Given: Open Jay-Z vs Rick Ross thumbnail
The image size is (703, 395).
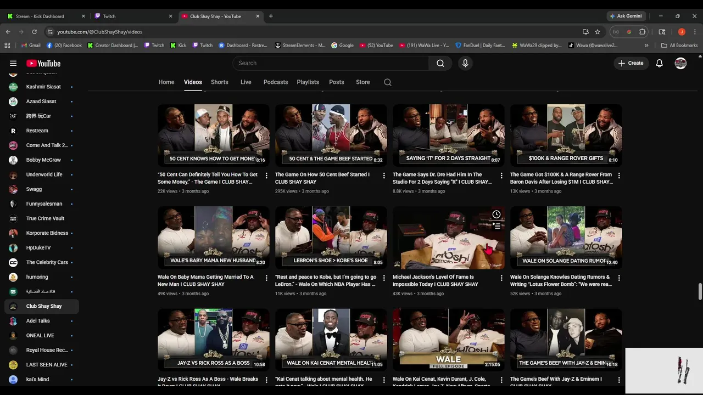Looking at the screenshot, I should point(214,340).
